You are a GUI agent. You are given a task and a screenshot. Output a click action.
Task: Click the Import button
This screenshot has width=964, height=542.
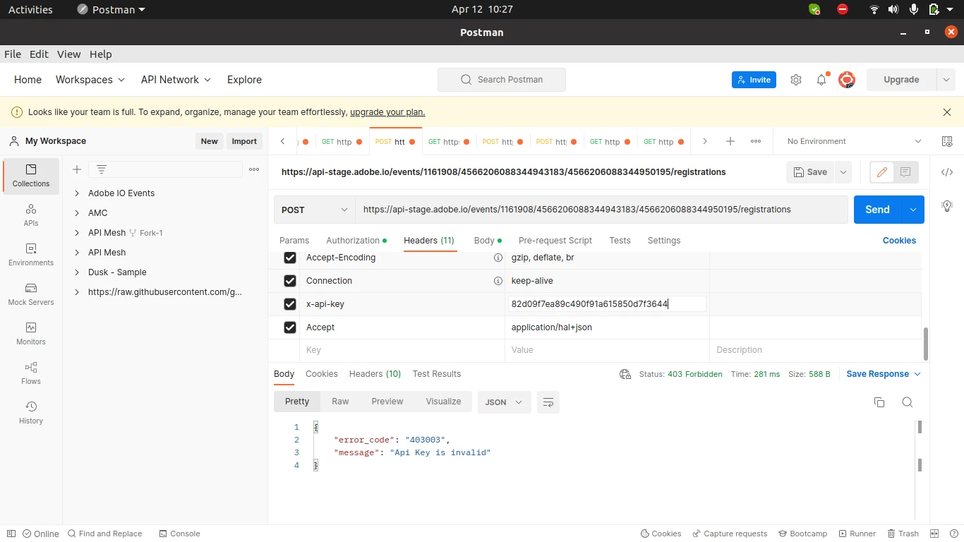point(244,141)
